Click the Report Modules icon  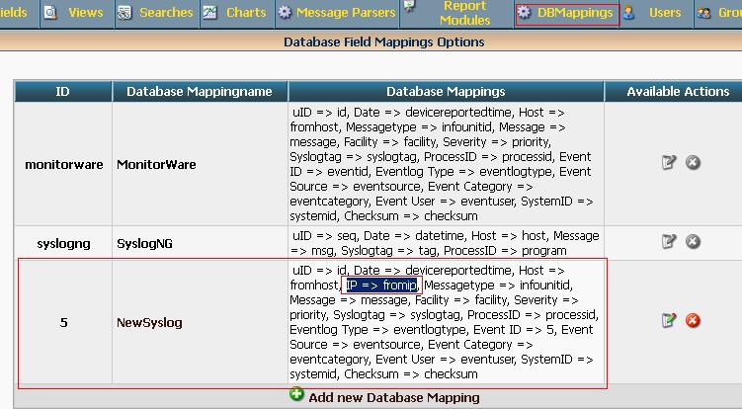point(409,6)
